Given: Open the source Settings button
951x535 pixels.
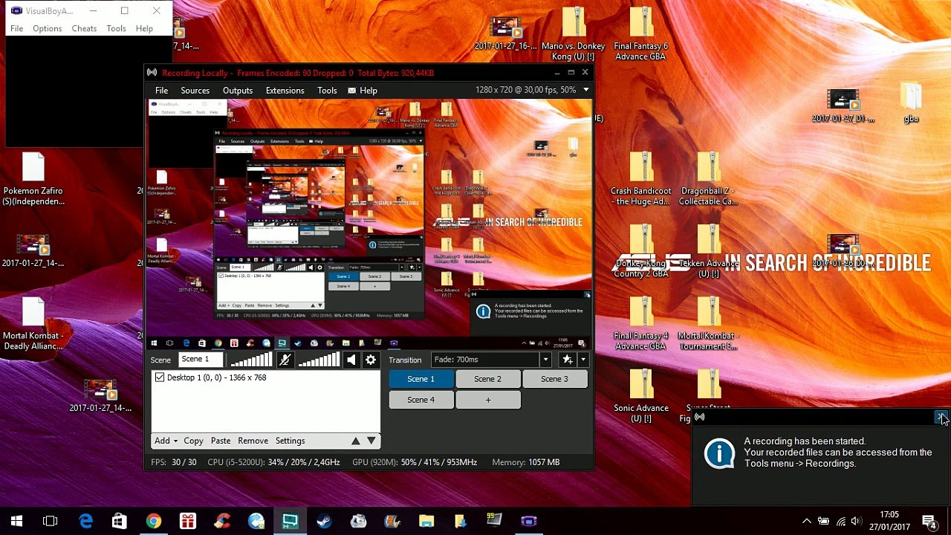Looking at the screenshot, I should [291, 441].
